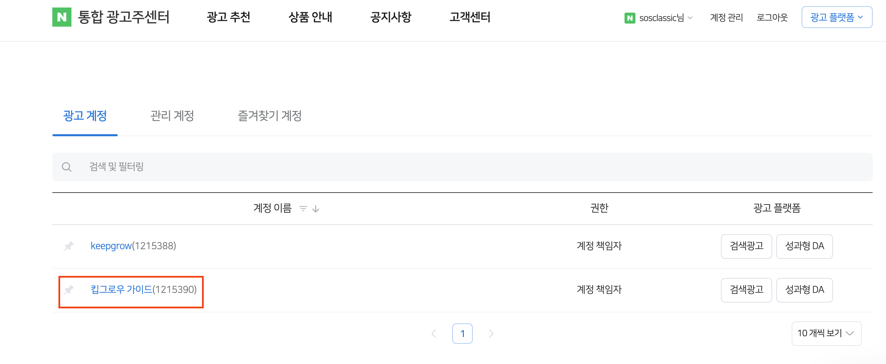Expand the sosclassic user dropdown
This screenshot has height=364, width=886.
[x=690, y=18]
